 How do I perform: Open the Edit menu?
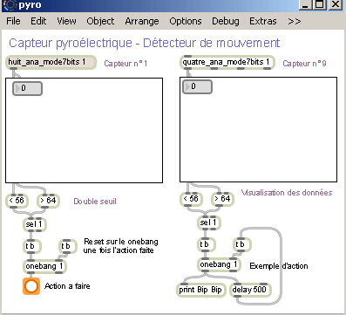(x=38, y=21)
